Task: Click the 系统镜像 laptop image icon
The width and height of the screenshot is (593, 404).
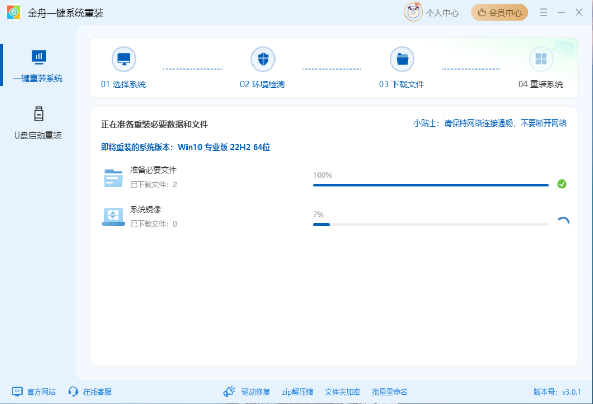Action: tap(113, 217)
